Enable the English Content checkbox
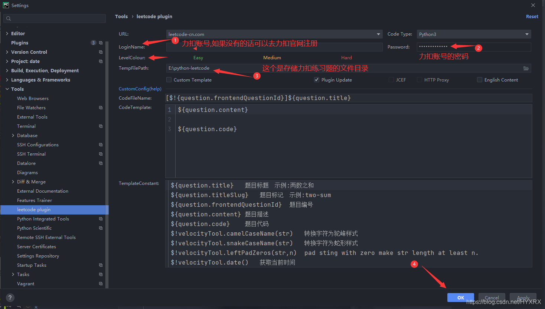Screen dimensions: 545x309 480,80
